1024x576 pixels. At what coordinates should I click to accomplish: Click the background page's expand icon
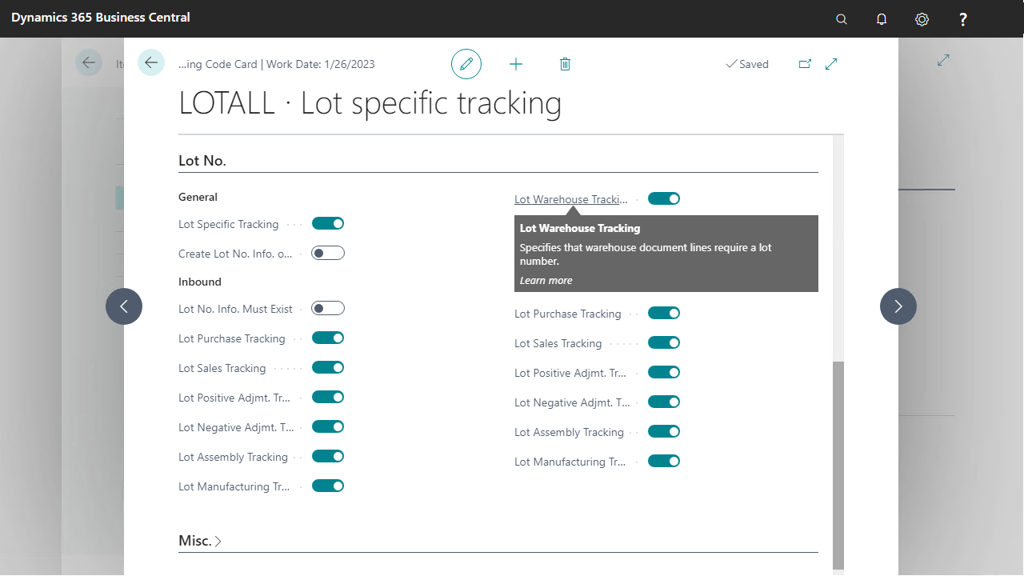pyautogui.click(x=943, y=60)
